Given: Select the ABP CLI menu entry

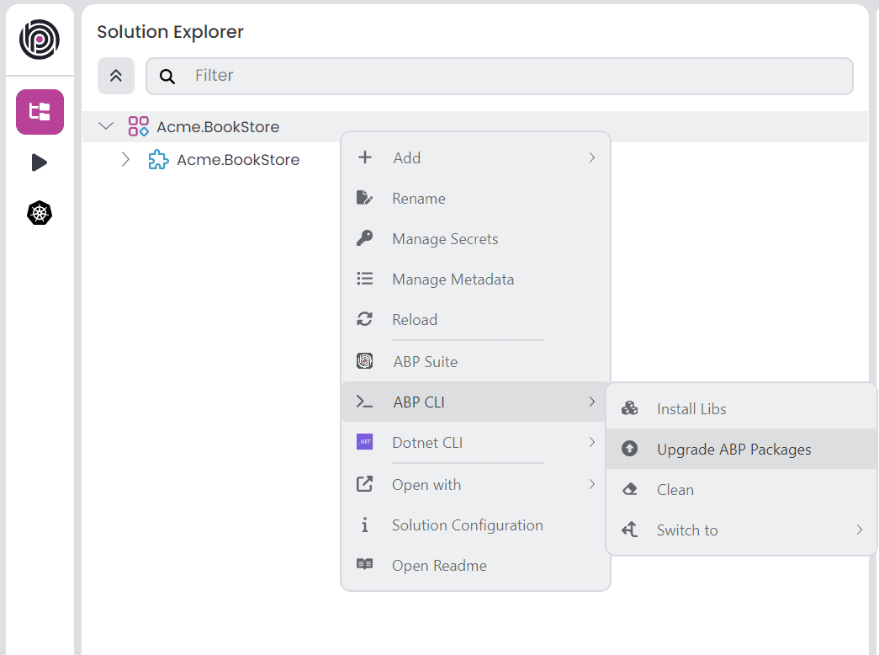Looking at the screenshot, I should click(x=475, y=402).
